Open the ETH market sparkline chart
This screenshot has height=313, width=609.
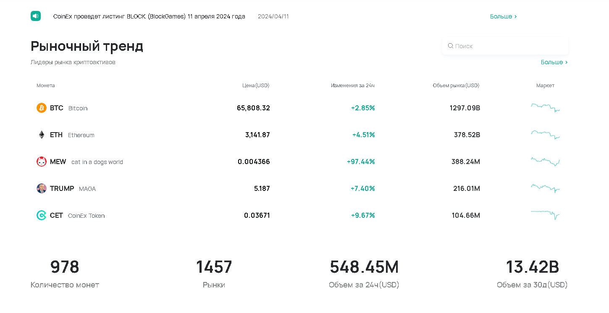point(545,135)
